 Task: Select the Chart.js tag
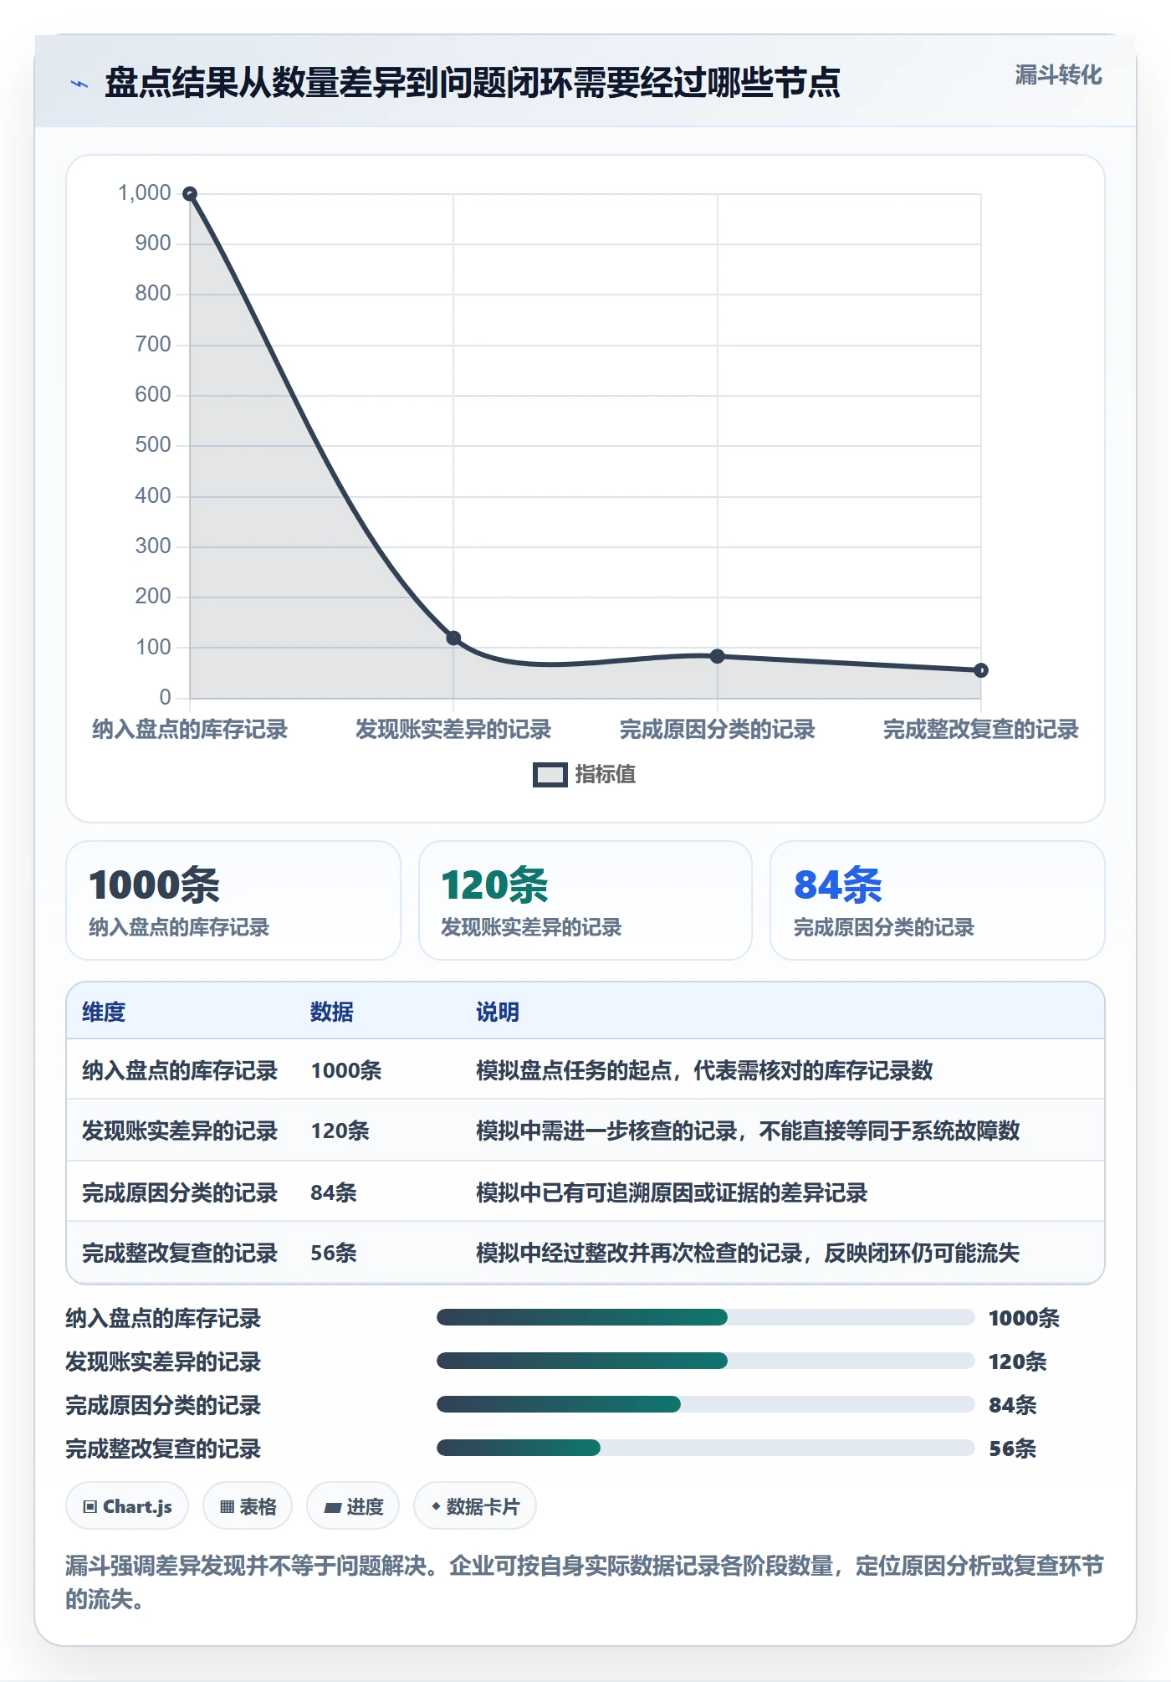coord(127,1506)
